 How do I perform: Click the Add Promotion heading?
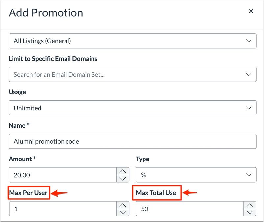tap(46, 13)
